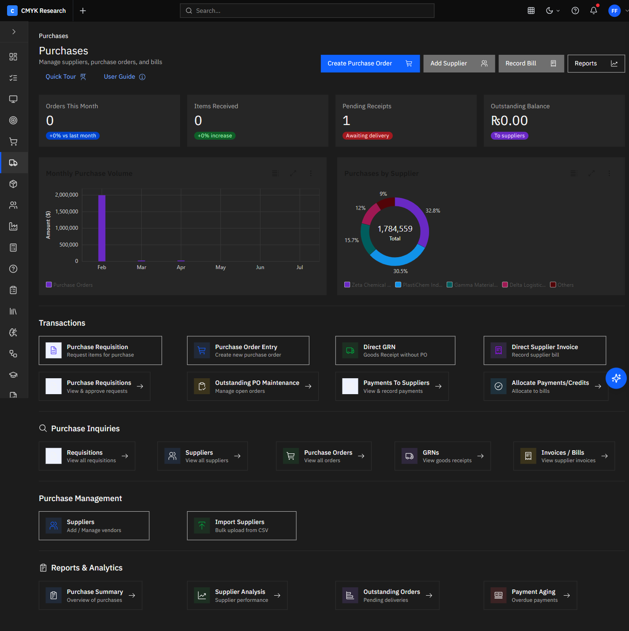Viewport: 629px width, 631px height.
Task: Open the chart icon in sidebar
Action: tap(13, 226)
